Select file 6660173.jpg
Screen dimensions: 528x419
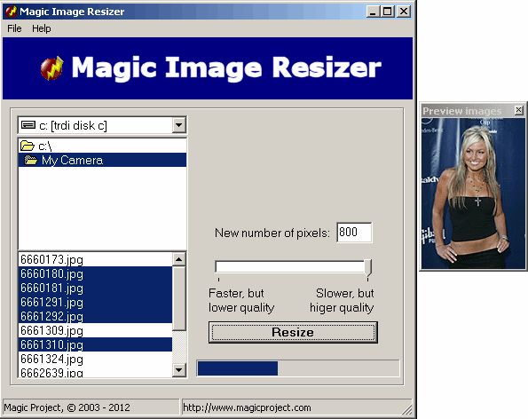click(95, 259)
